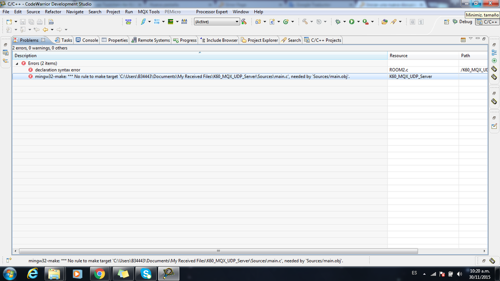500x281 pixels.
Task: Click the New C++ class green icon
Action: pos(286,21)
